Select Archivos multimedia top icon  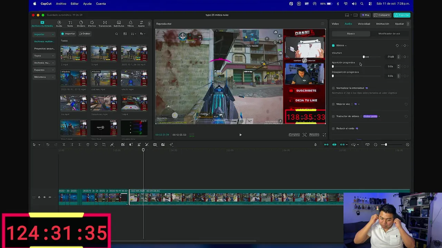pos(42,24)
